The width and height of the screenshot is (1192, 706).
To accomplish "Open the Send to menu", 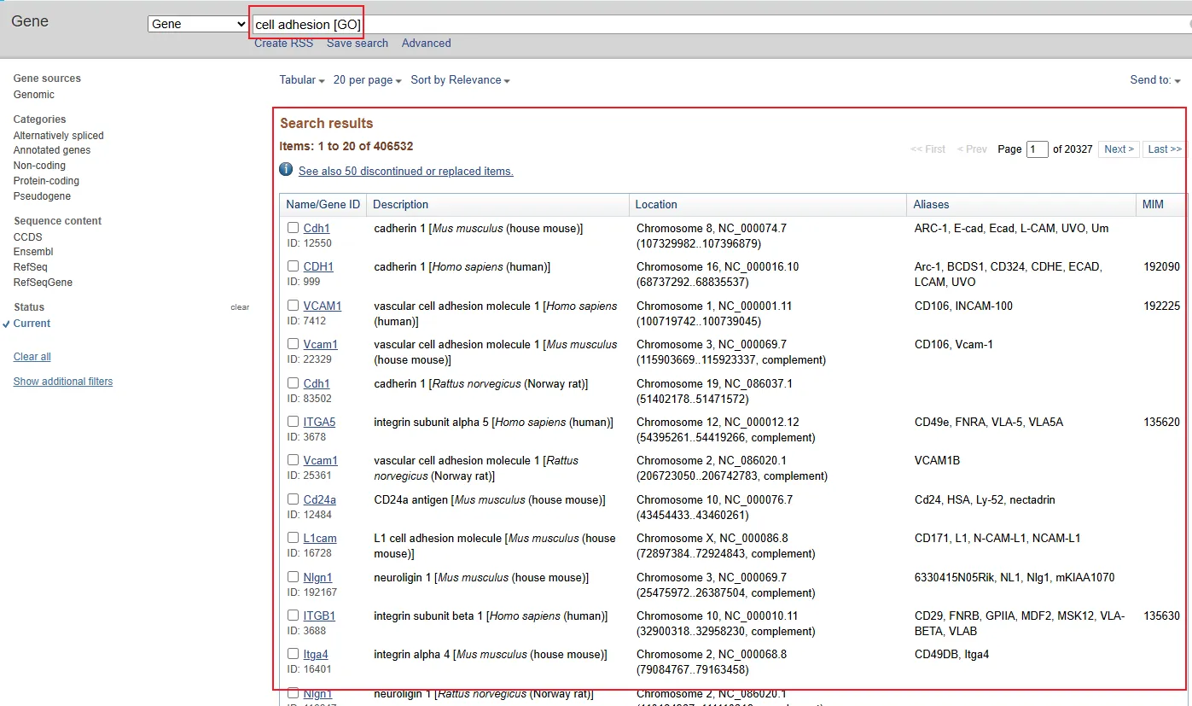I will [x=1154, y=80].
